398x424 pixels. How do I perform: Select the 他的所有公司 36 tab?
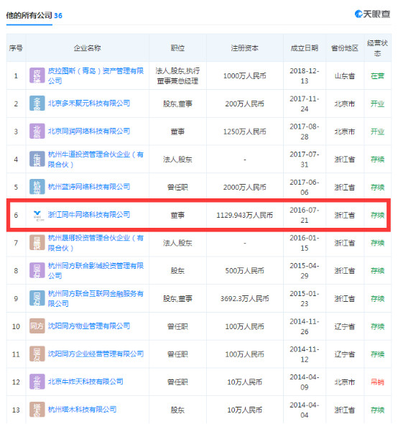click(x=34, y=15)
